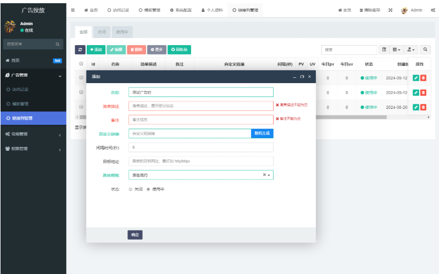This screenshot has width=439, height=274.
Task: Click the sidebar menu search magnifier icon
Action: pyautogui.click(x=57, y=45)
